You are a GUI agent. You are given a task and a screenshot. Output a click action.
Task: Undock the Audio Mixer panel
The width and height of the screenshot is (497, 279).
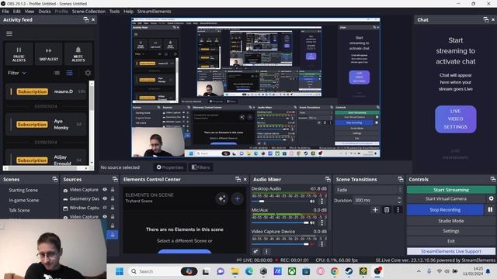[328, 179]
